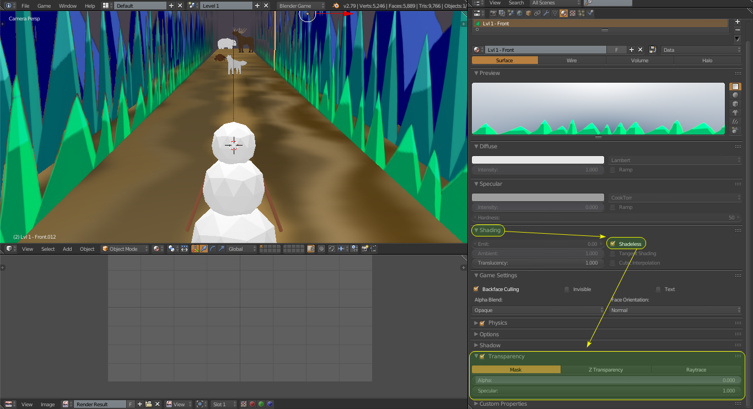The image size is (753, 409).
Task: Enable the Invisible checkbox
Action: click(567, 289)
